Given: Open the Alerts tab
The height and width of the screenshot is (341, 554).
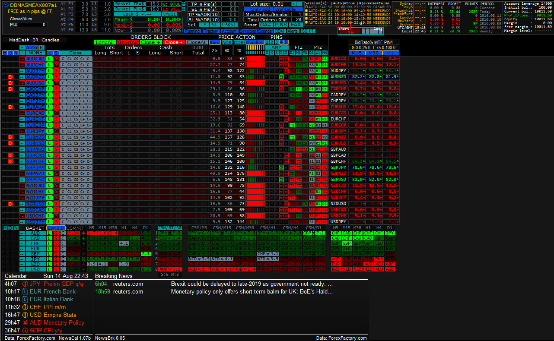Looking at the screenshot, I should tap(293, 31).
